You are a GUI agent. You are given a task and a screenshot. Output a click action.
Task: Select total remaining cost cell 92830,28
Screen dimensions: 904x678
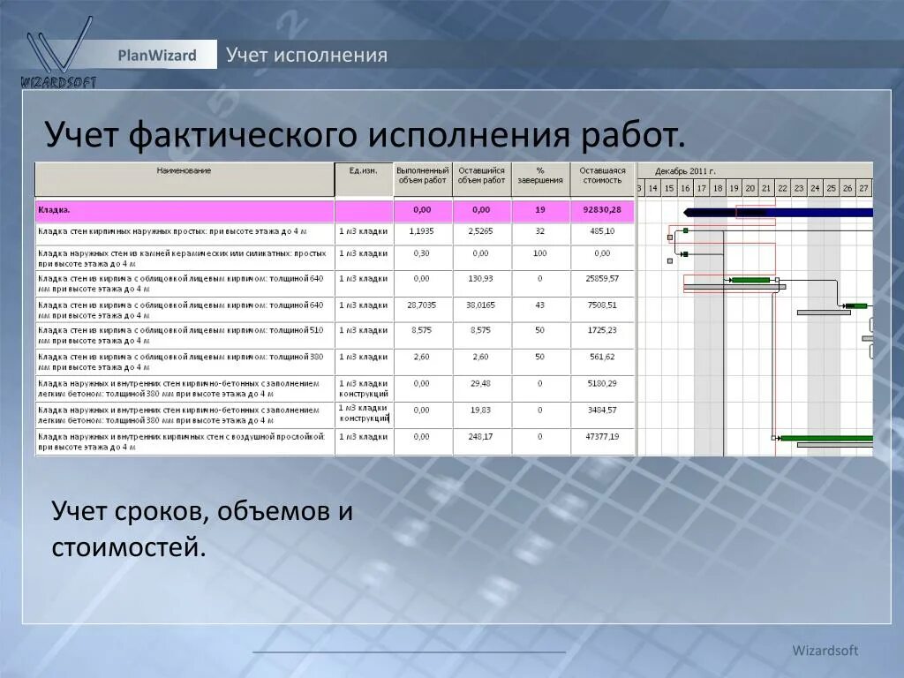602,210
